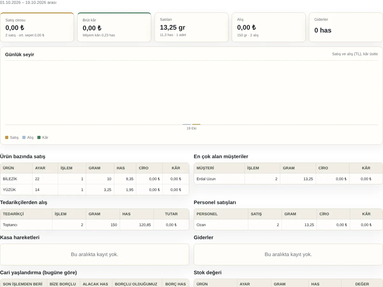
Task: Open supplier Toptancı row
Action: click(x=94, y=225)
